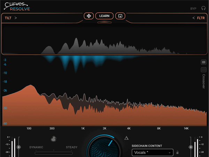Click the large central depth knob
The height and width of the screenshot is (157, 209).
point(104,147)
